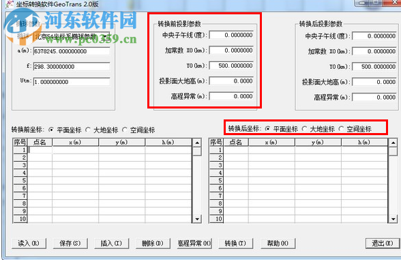Screen dimensions: 401x260
Task: Click 投影面大地高 field in 转换前投影参数
Action: 231,81
